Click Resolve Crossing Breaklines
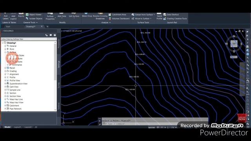Viewport: 251px width, 141px height. [x=100, y=16]
